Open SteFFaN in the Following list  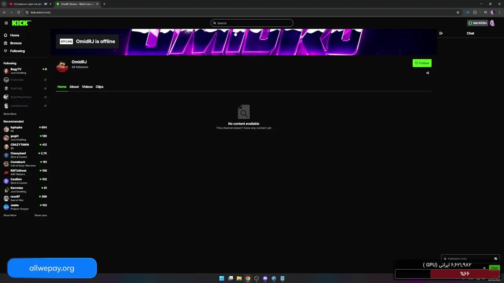(x=25, y=88)
